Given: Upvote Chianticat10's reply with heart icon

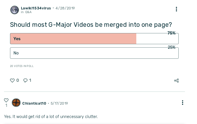Looking at the screenshot, I should 6,100.
